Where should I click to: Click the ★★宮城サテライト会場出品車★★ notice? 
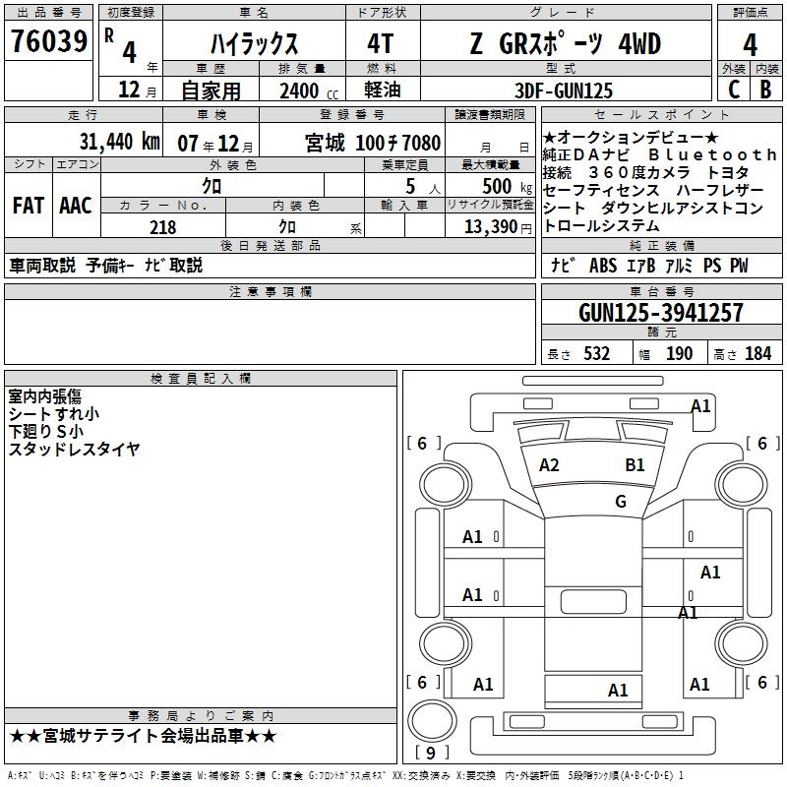pos(143,736)
